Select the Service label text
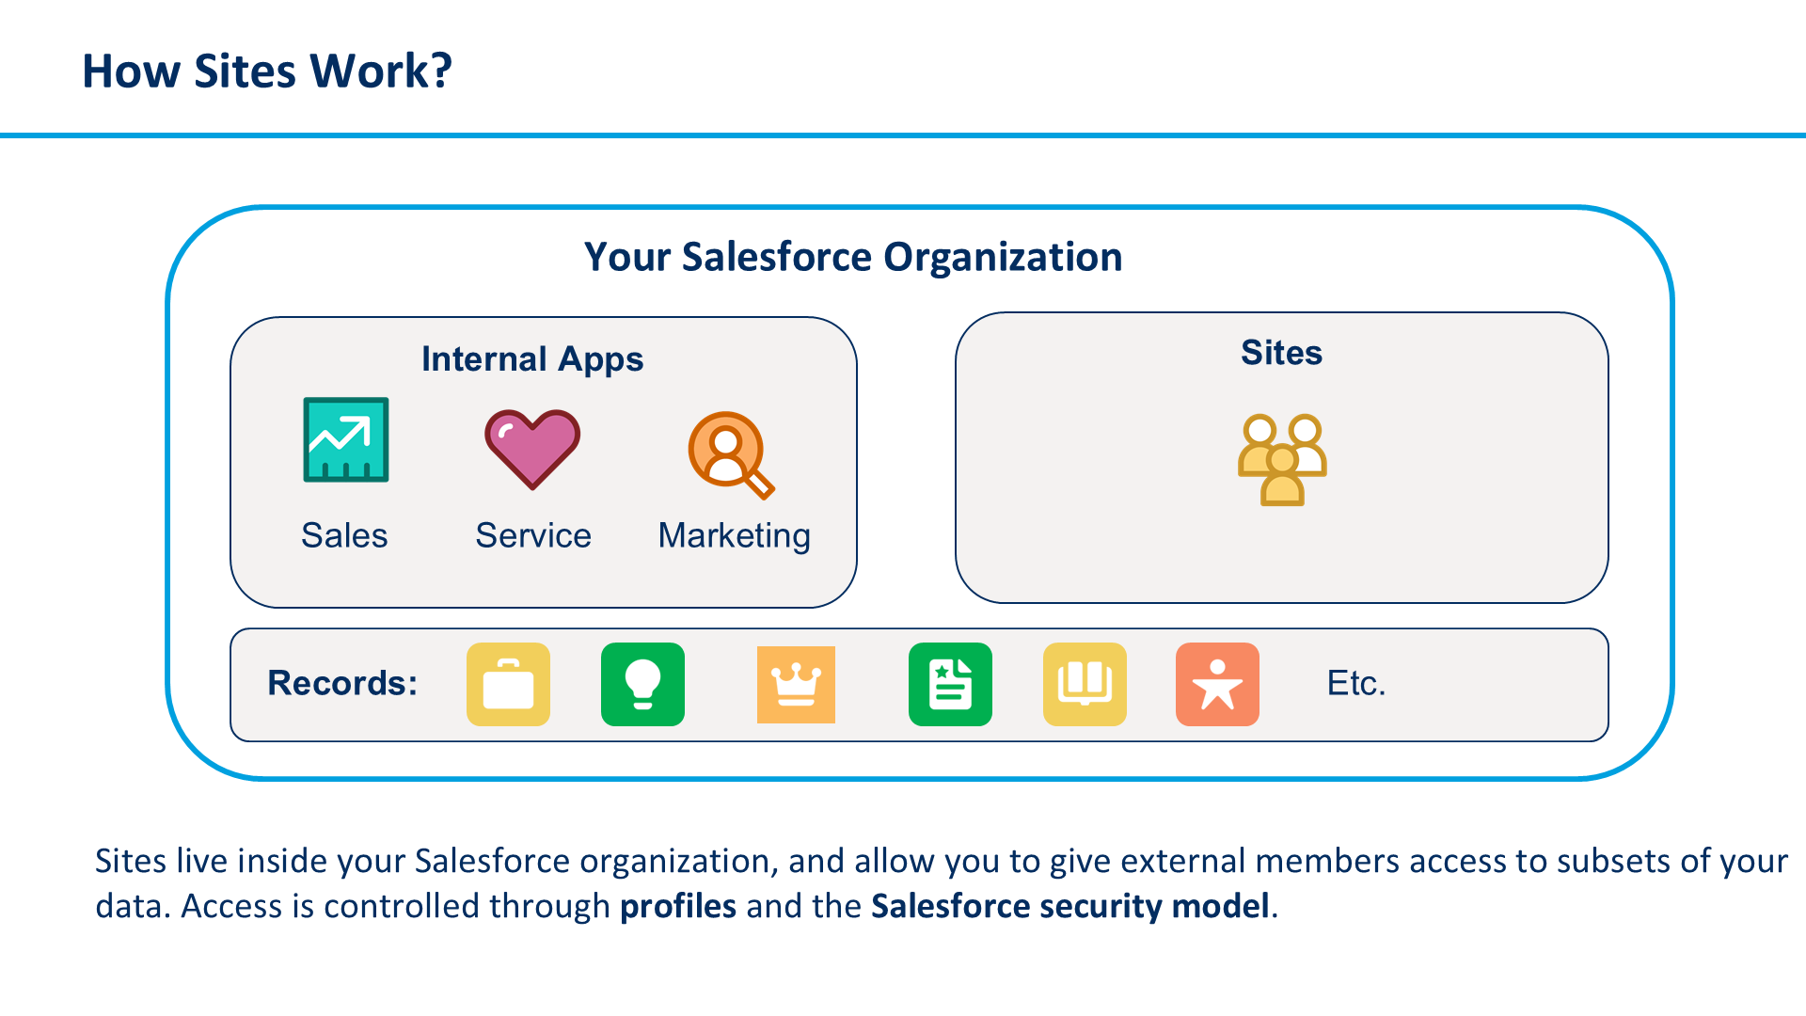The height and width of the screenshot is (1016, 1806). 533,535
